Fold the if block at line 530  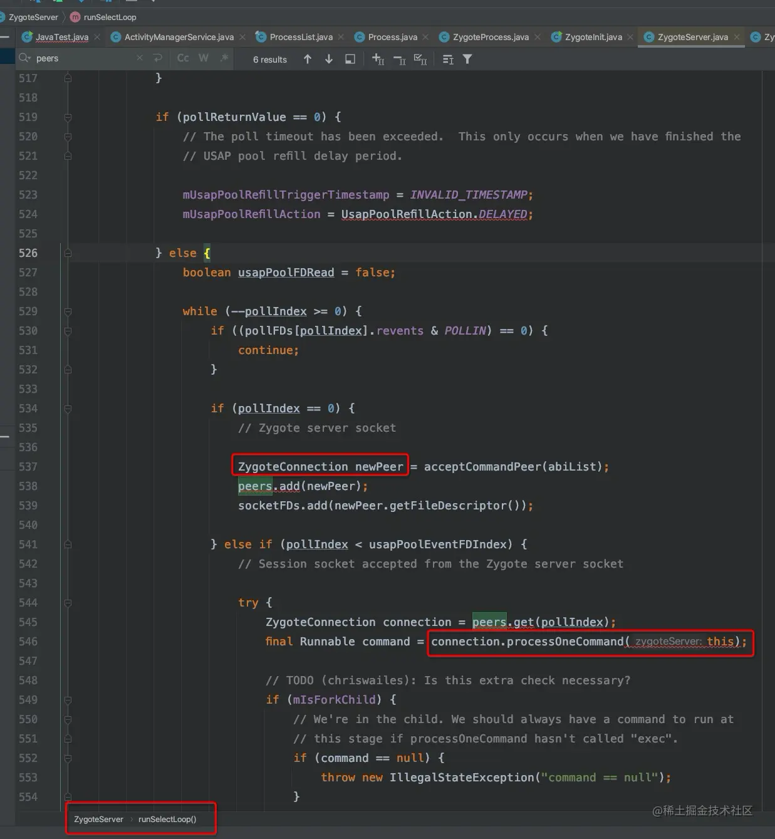coord(68,331)
